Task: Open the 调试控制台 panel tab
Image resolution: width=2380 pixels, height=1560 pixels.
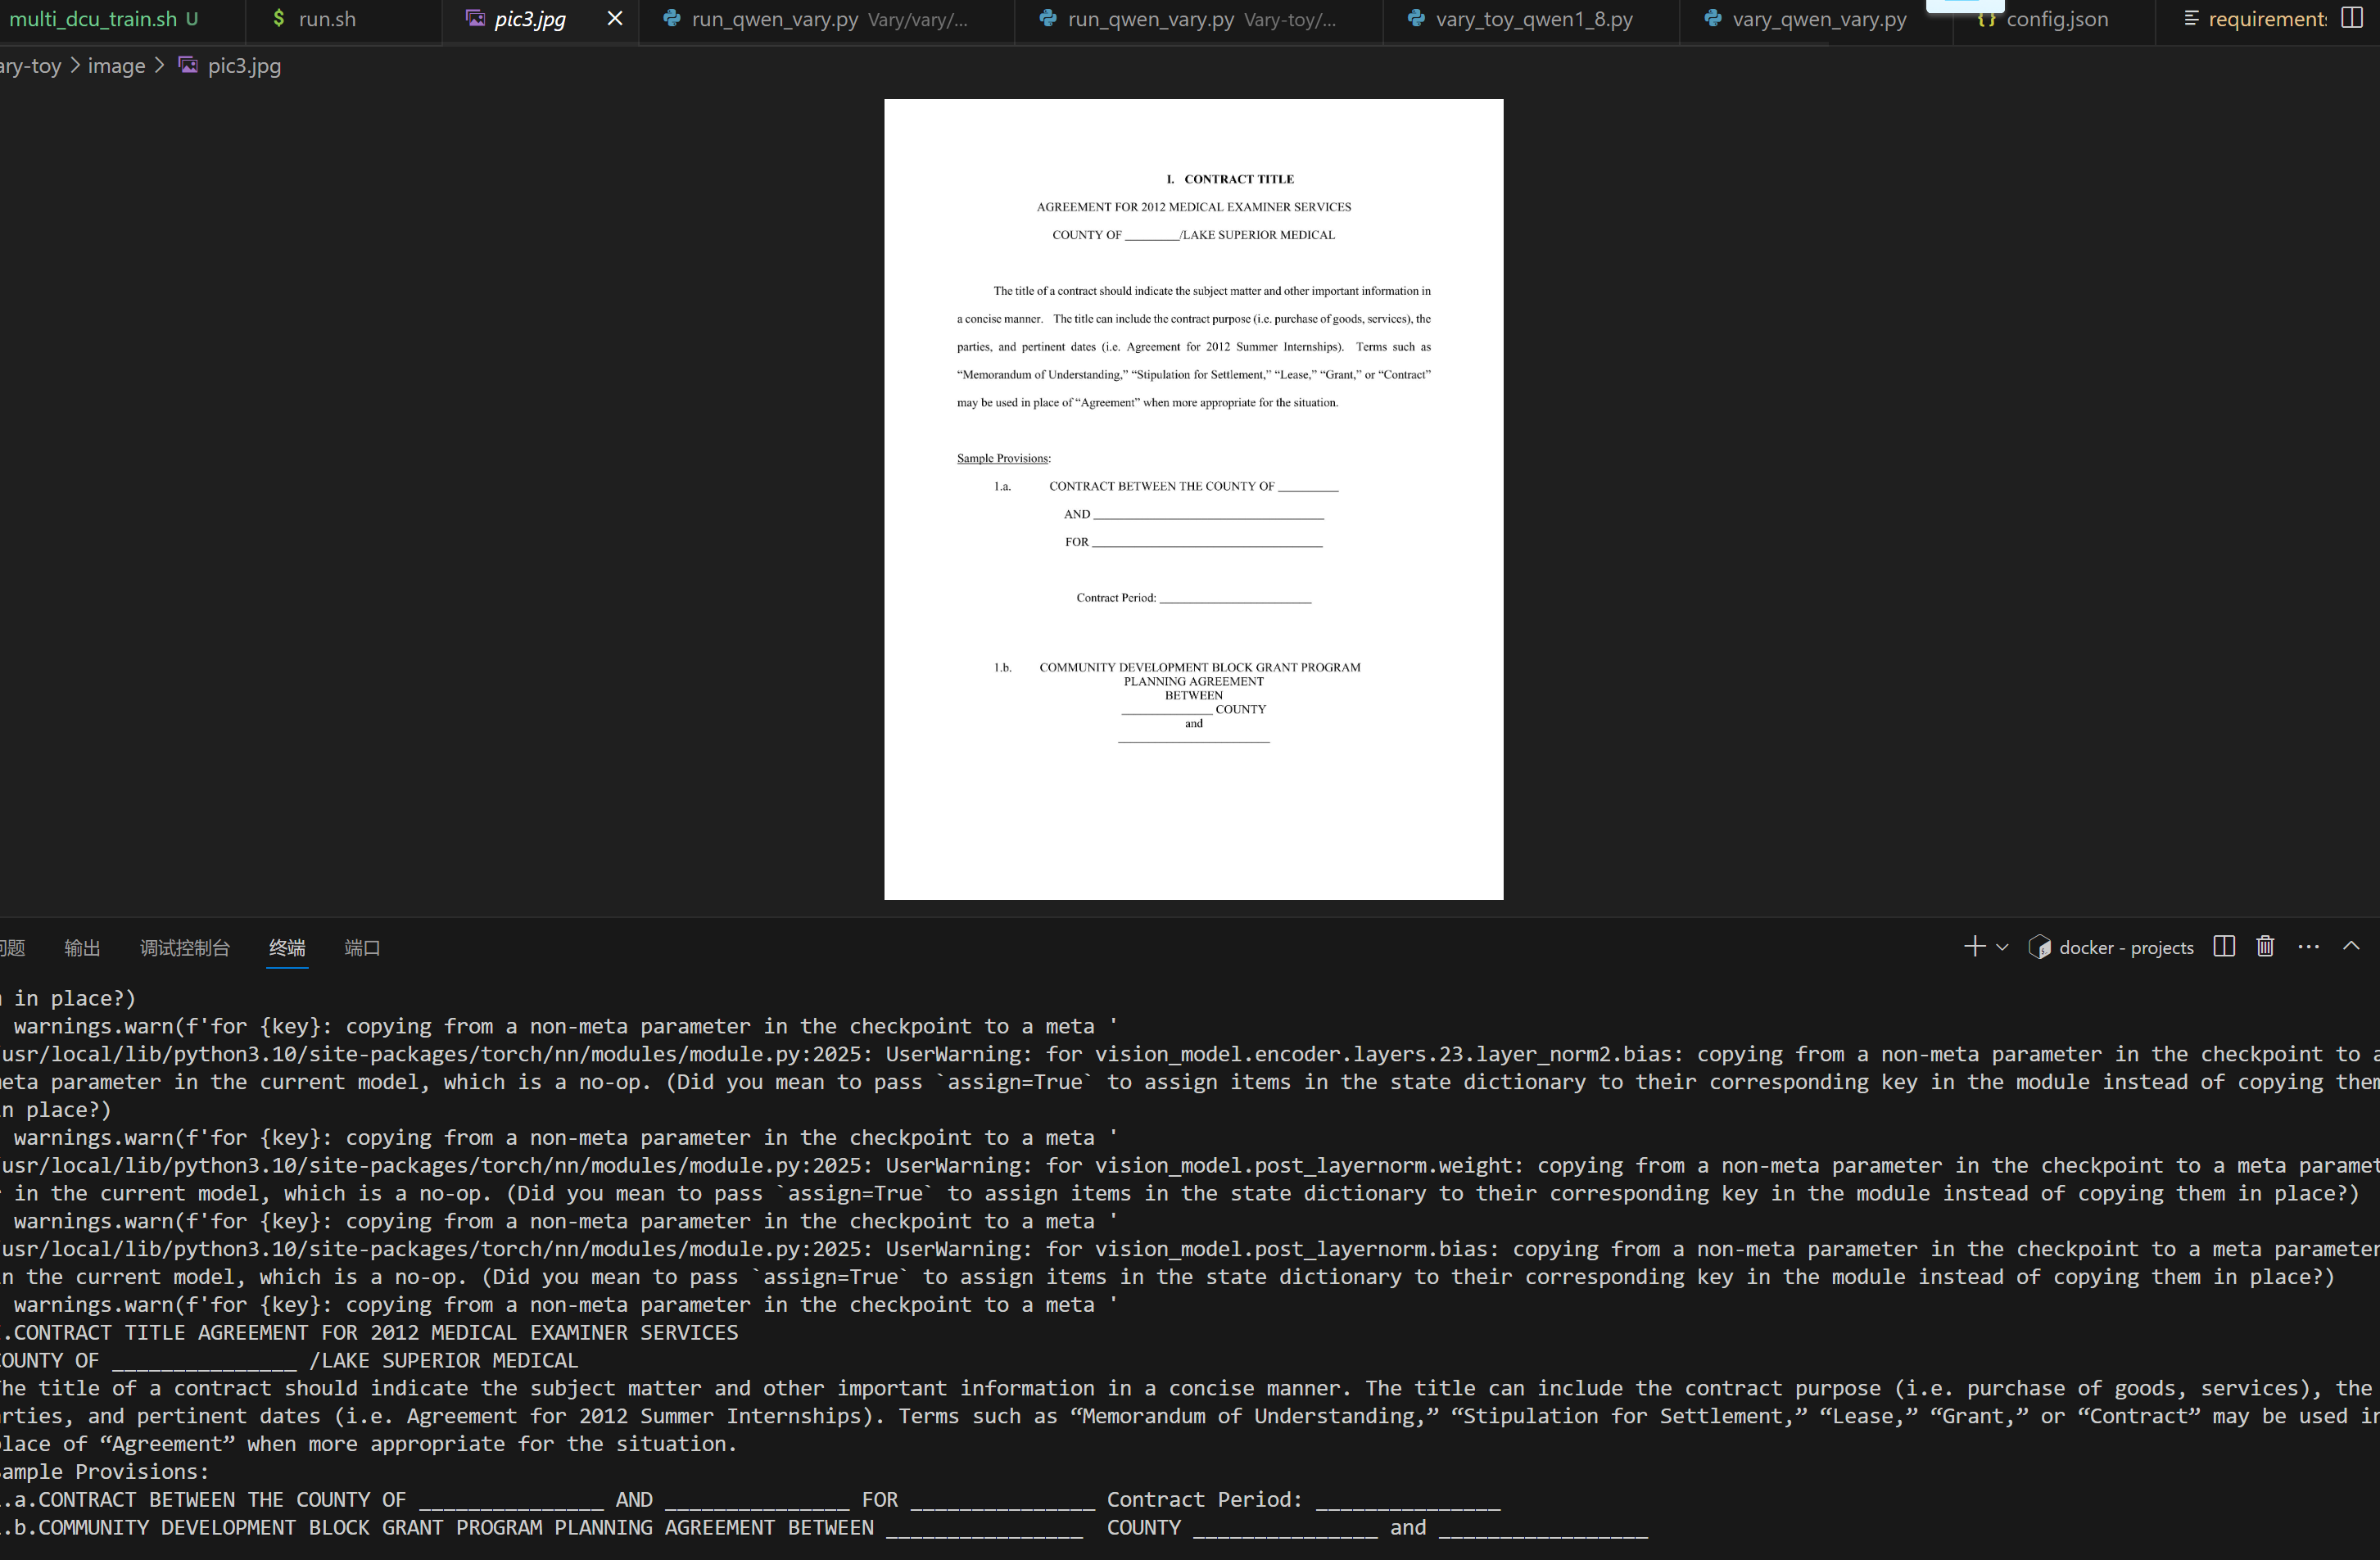Action: tap(185, 948)
